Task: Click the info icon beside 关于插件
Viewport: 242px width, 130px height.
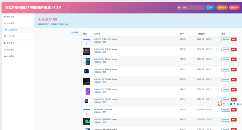Action: point(5,43)
